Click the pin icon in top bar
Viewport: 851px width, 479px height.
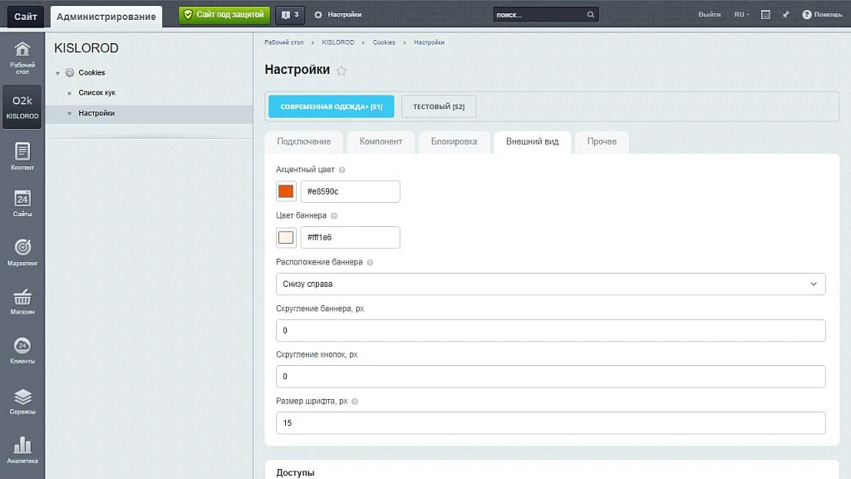785,15
